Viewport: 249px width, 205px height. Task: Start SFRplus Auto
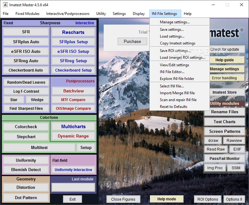coord(26,42)
